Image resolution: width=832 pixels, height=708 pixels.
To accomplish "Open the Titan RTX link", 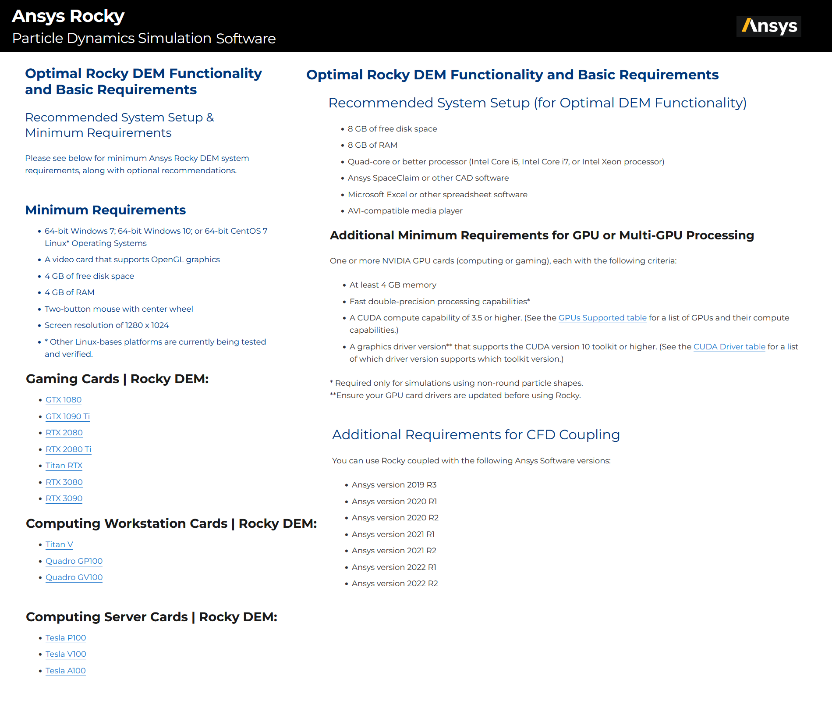I will click(x=64, y=466).
